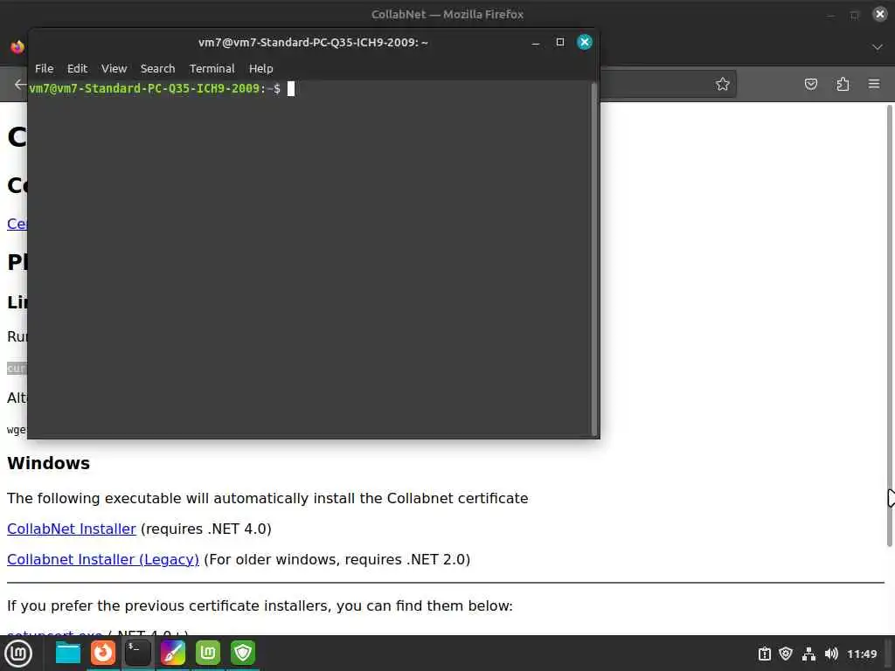Follow the Collabnet Installer (Legacy) link

point(103,560)
